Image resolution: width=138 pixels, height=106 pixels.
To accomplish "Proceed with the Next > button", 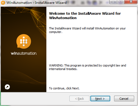I will click(x=100, y=99).
